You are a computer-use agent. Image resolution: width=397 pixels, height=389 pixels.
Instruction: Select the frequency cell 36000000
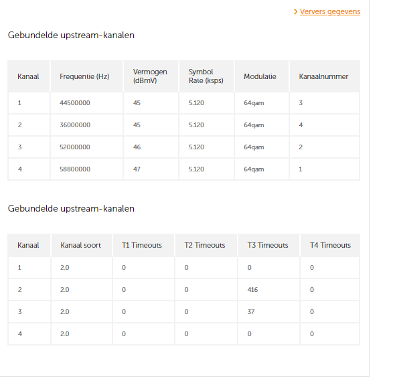pyautogui.click(x=86, y=125)
